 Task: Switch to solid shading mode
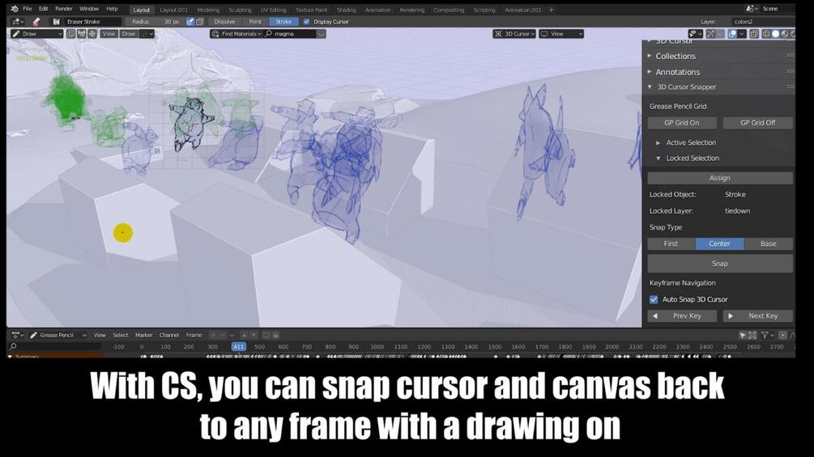[x=776, y=34]
